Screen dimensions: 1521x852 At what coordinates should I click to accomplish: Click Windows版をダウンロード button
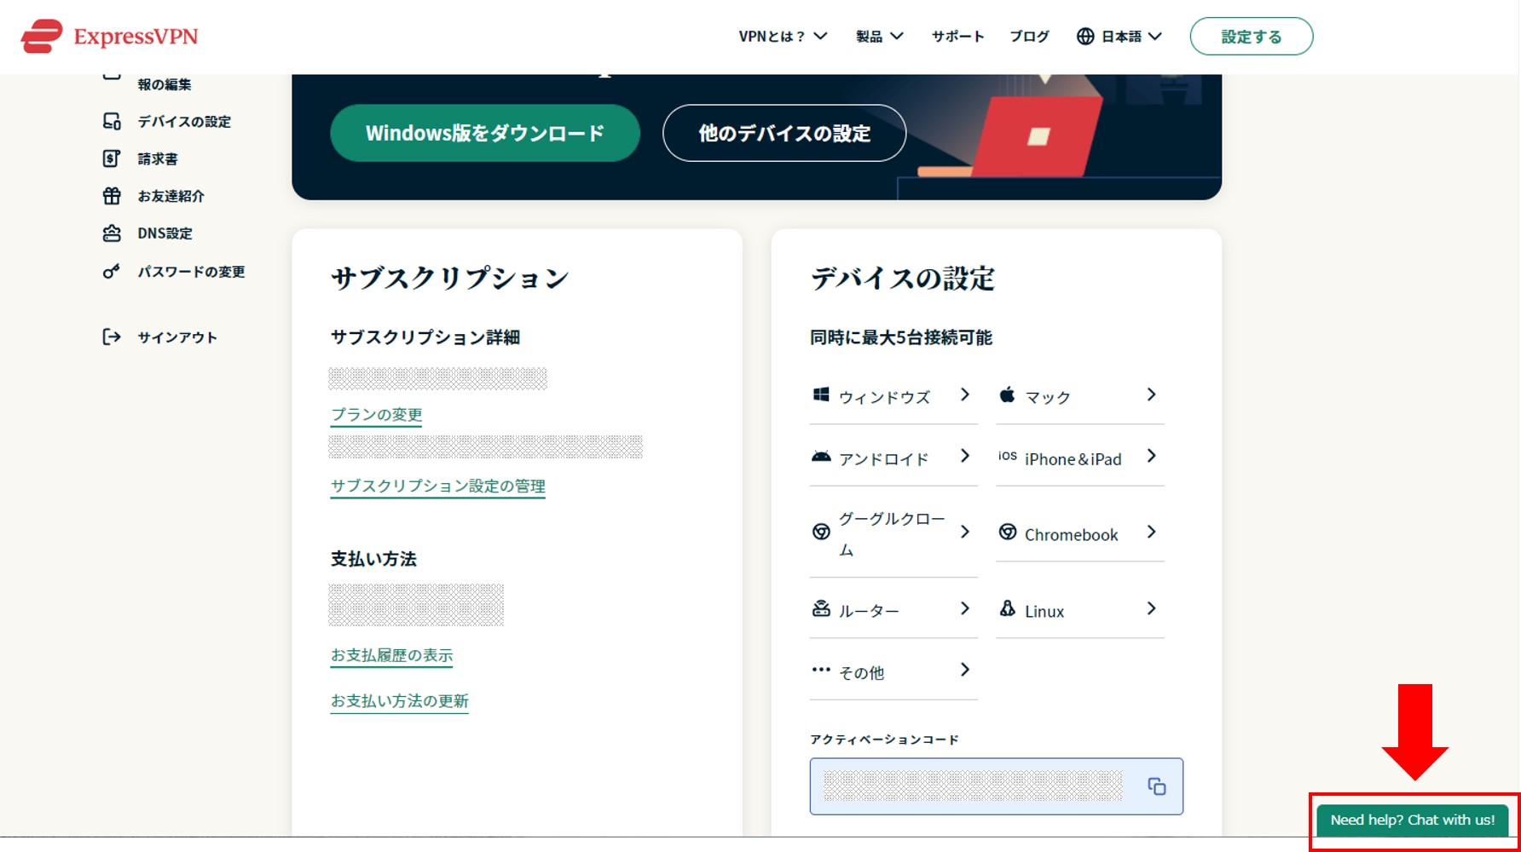(485, 133)
